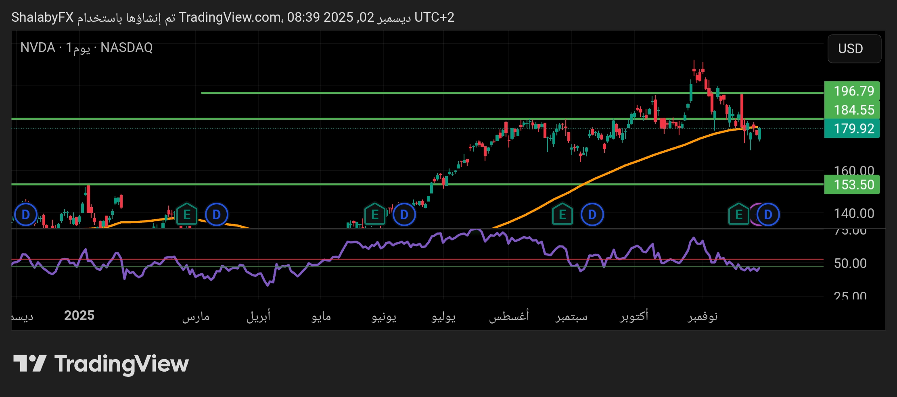Screen dimensions: 897x397
Task: Click the NVDA NASDAQ symbol title
Action: tap(86, 48)
